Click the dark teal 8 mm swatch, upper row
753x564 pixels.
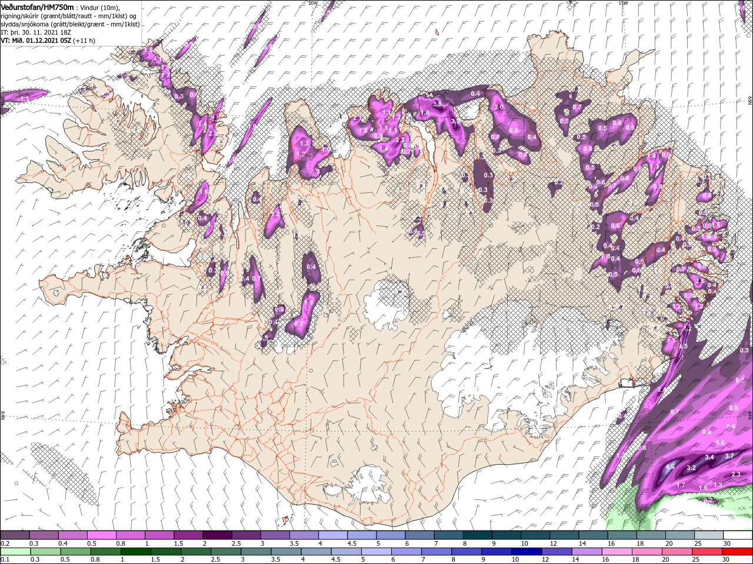pyautogui.click(x=478, y=536)
